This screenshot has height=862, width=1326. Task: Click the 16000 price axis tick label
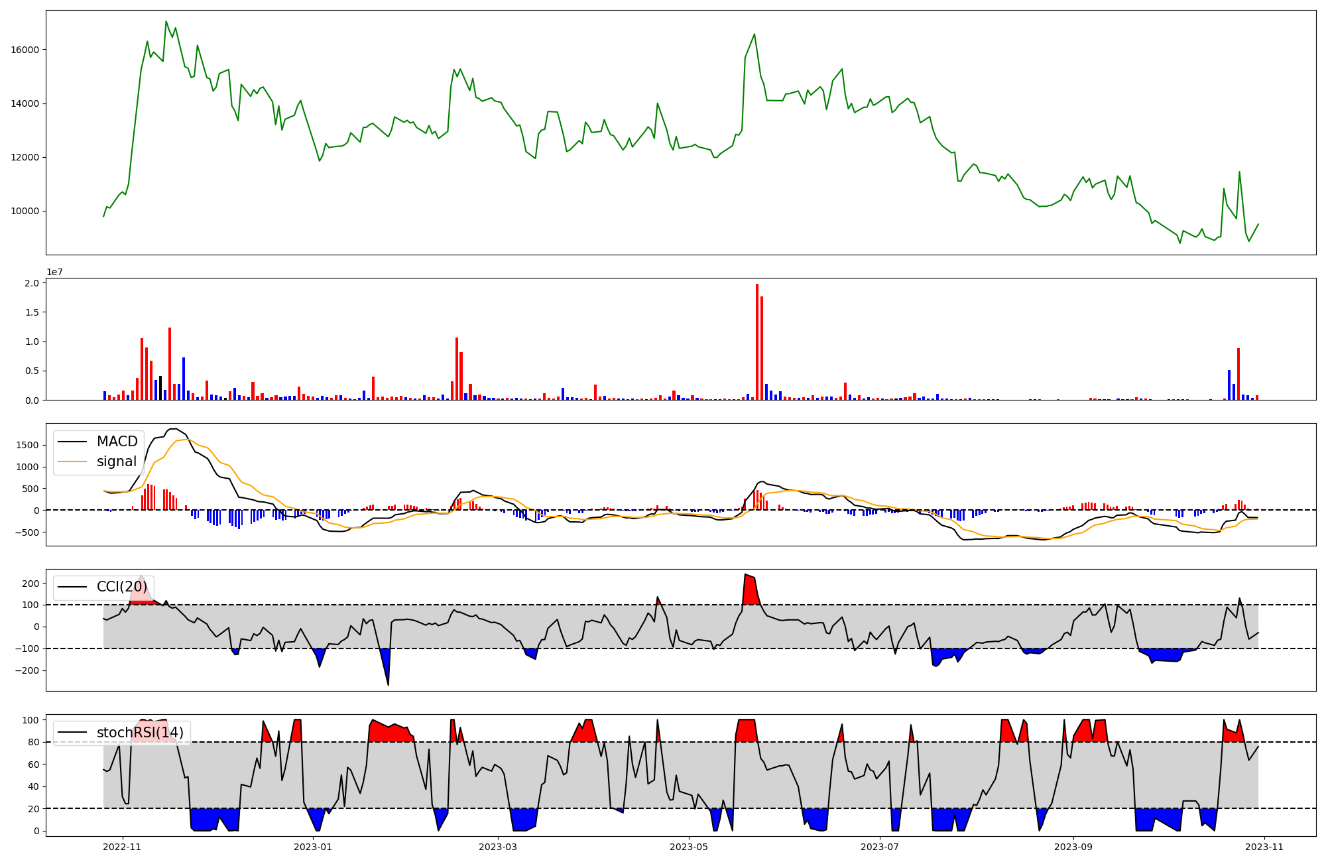click(x=25, y=50)
